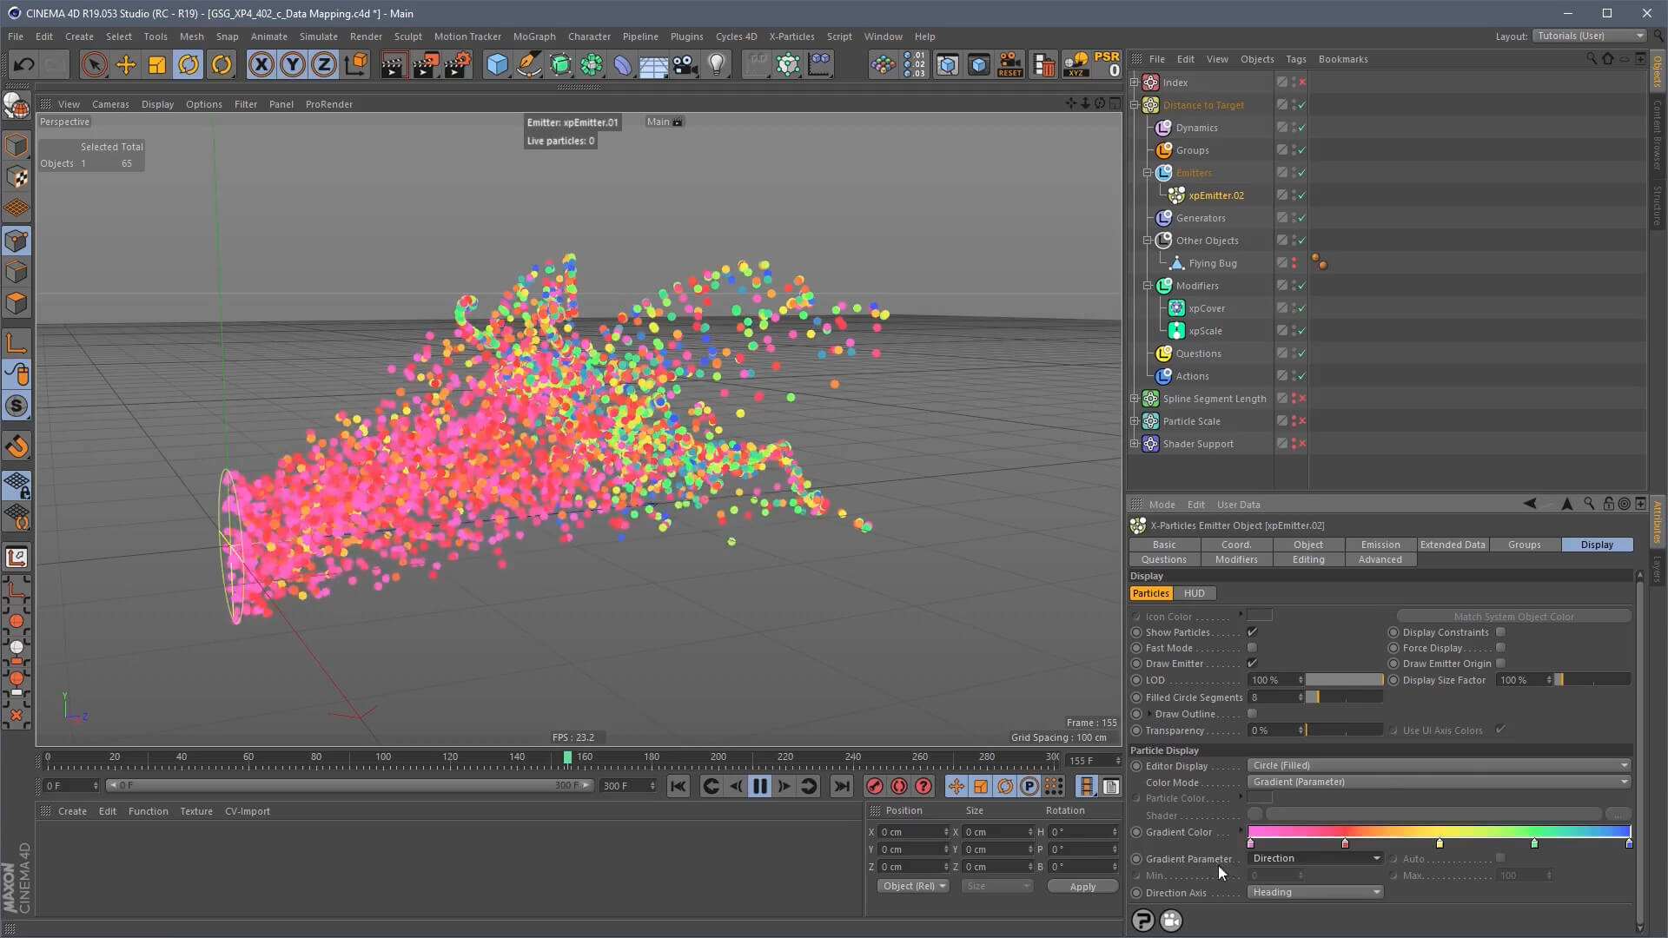Screen dimensions: 1668x938
Task: Enable the Fast Mode checkbox
Action: click(x=1252, y=648)
